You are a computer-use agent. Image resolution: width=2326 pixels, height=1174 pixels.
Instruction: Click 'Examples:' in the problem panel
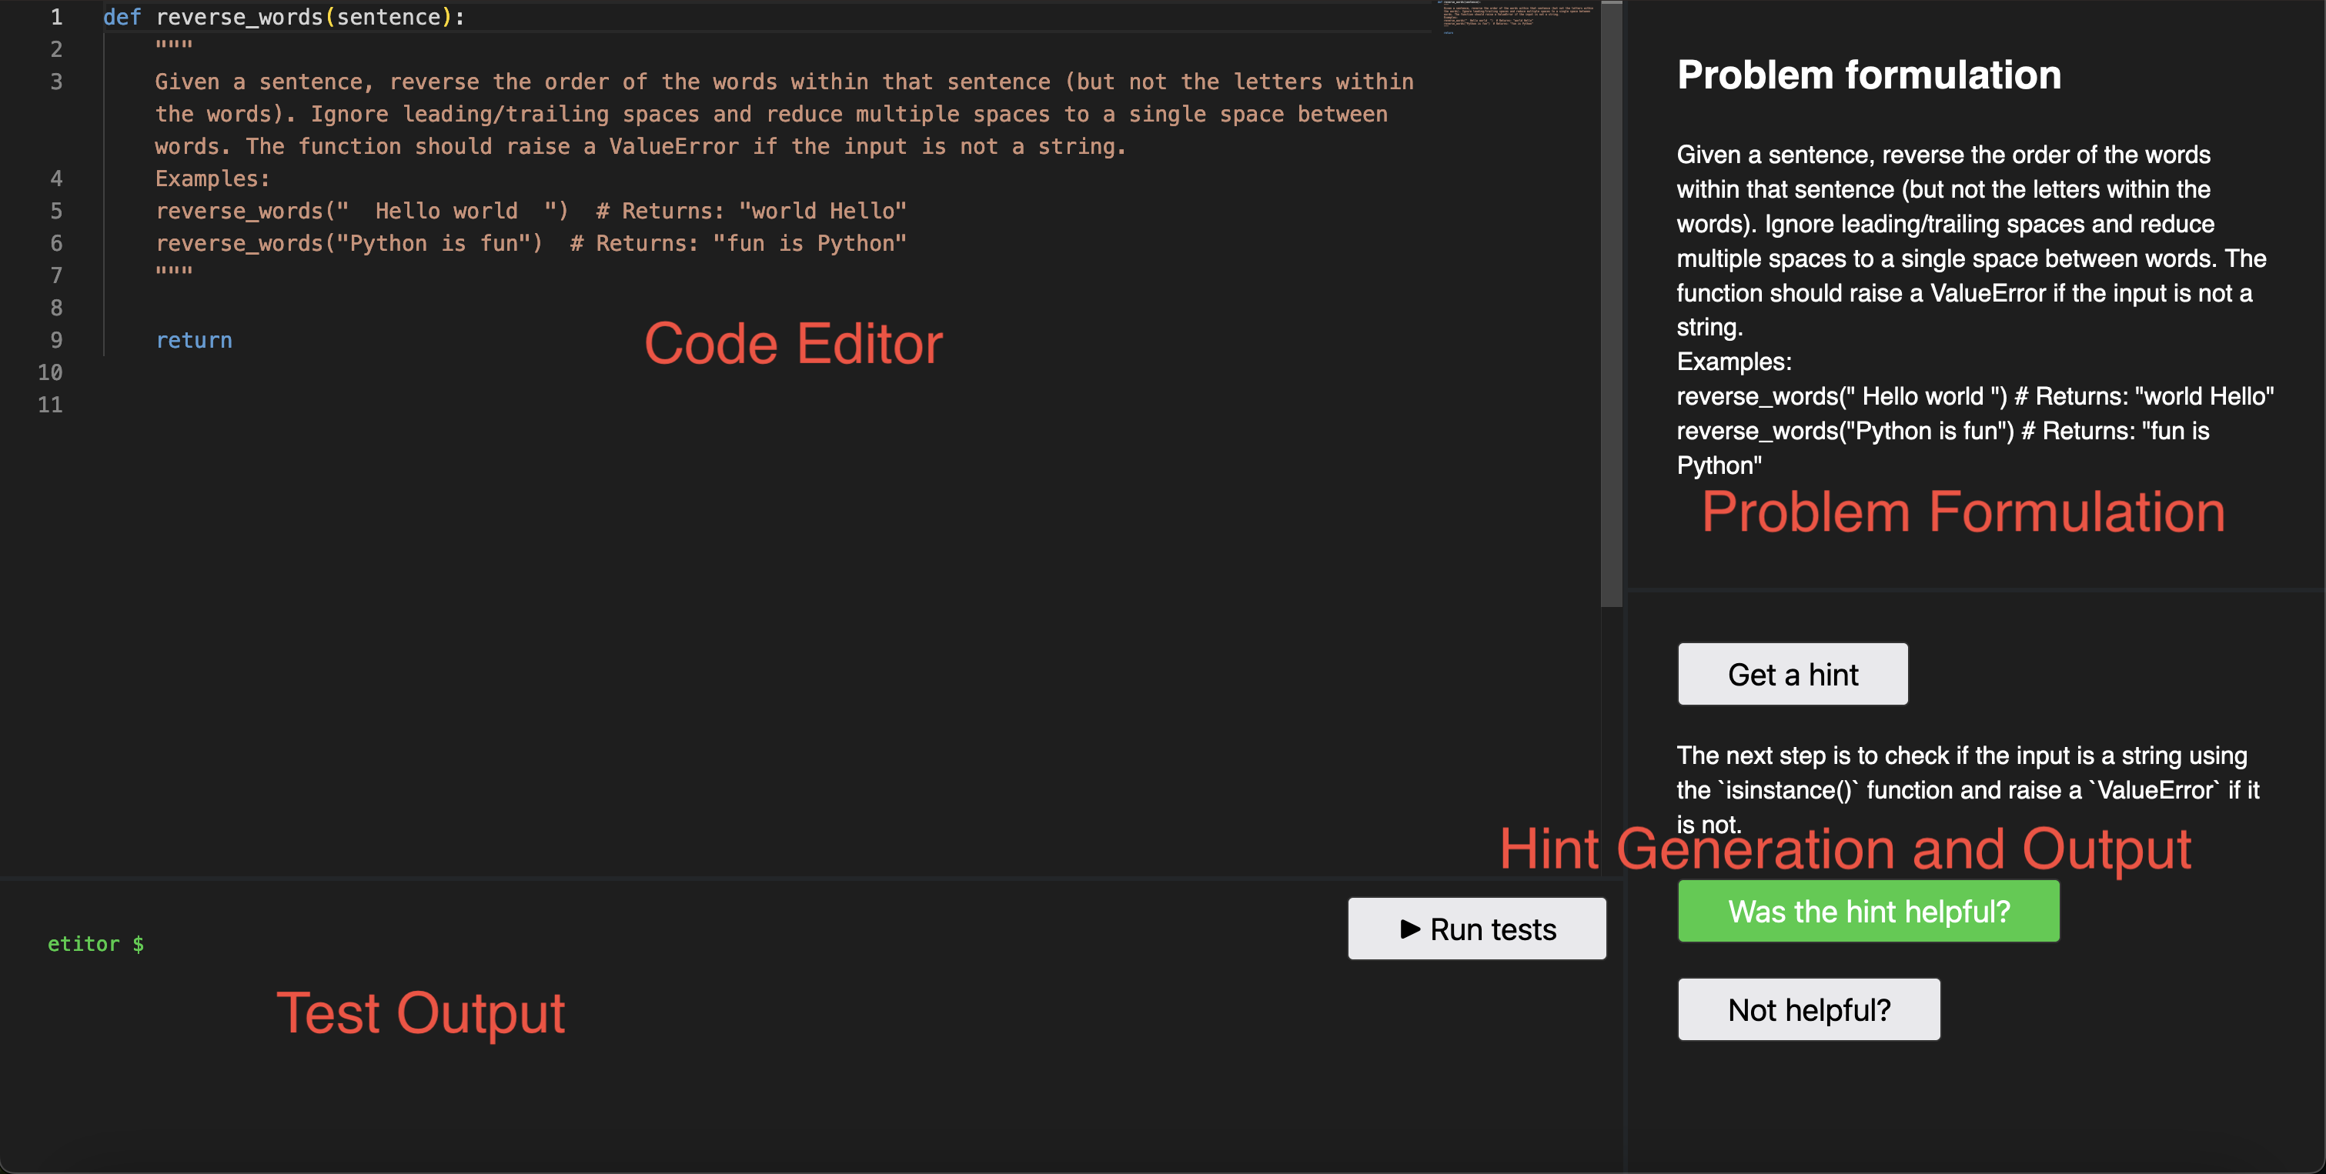point(1733,362)
